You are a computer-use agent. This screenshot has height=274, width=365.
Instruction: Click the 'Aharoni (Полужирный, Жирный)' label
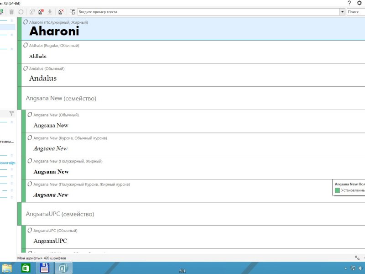[x=58, y=22]
